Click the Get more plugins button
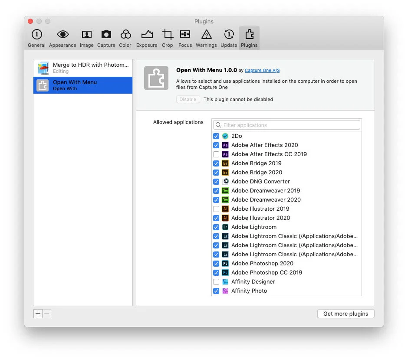This screenshot has width=408, height=359. 345,314
